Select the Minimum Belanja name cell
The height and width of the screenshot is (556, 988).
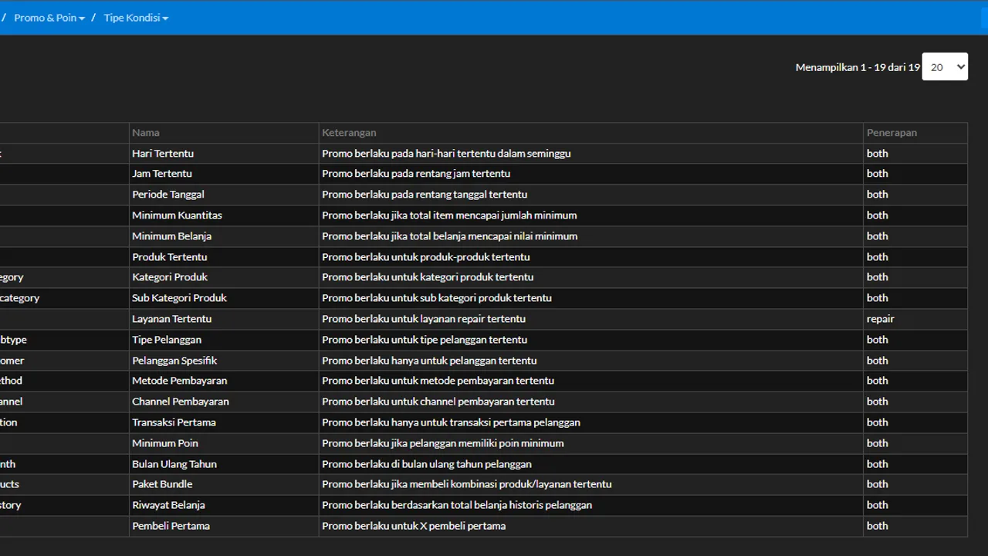point(224,236)
